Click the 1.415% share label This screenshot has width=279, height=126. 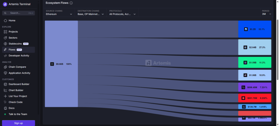(x=263, y=107)
